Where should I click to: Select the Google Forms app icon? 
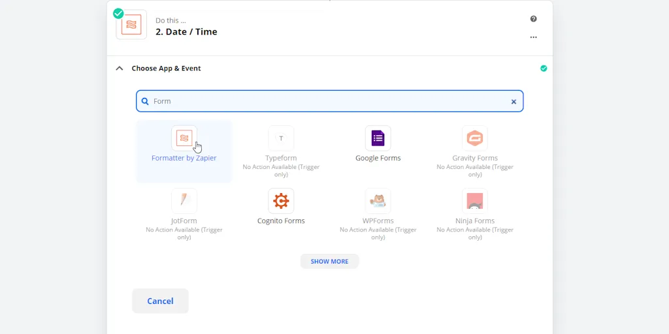tap(378, 138)
